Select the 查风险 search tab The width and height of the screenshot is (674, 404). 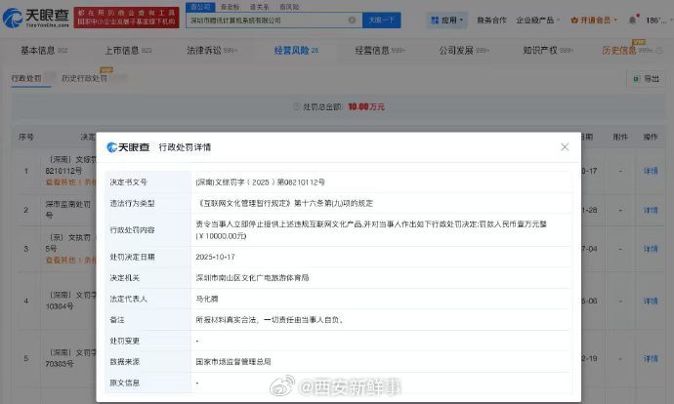[x=289, y=7]
